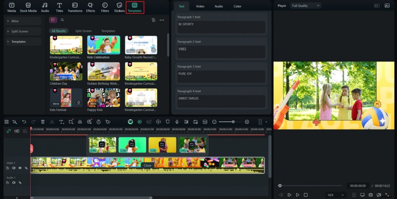This screenshot has height=199, width=397.
Task: Edit the BE SPORTY text field
Action: click(221, 27)
